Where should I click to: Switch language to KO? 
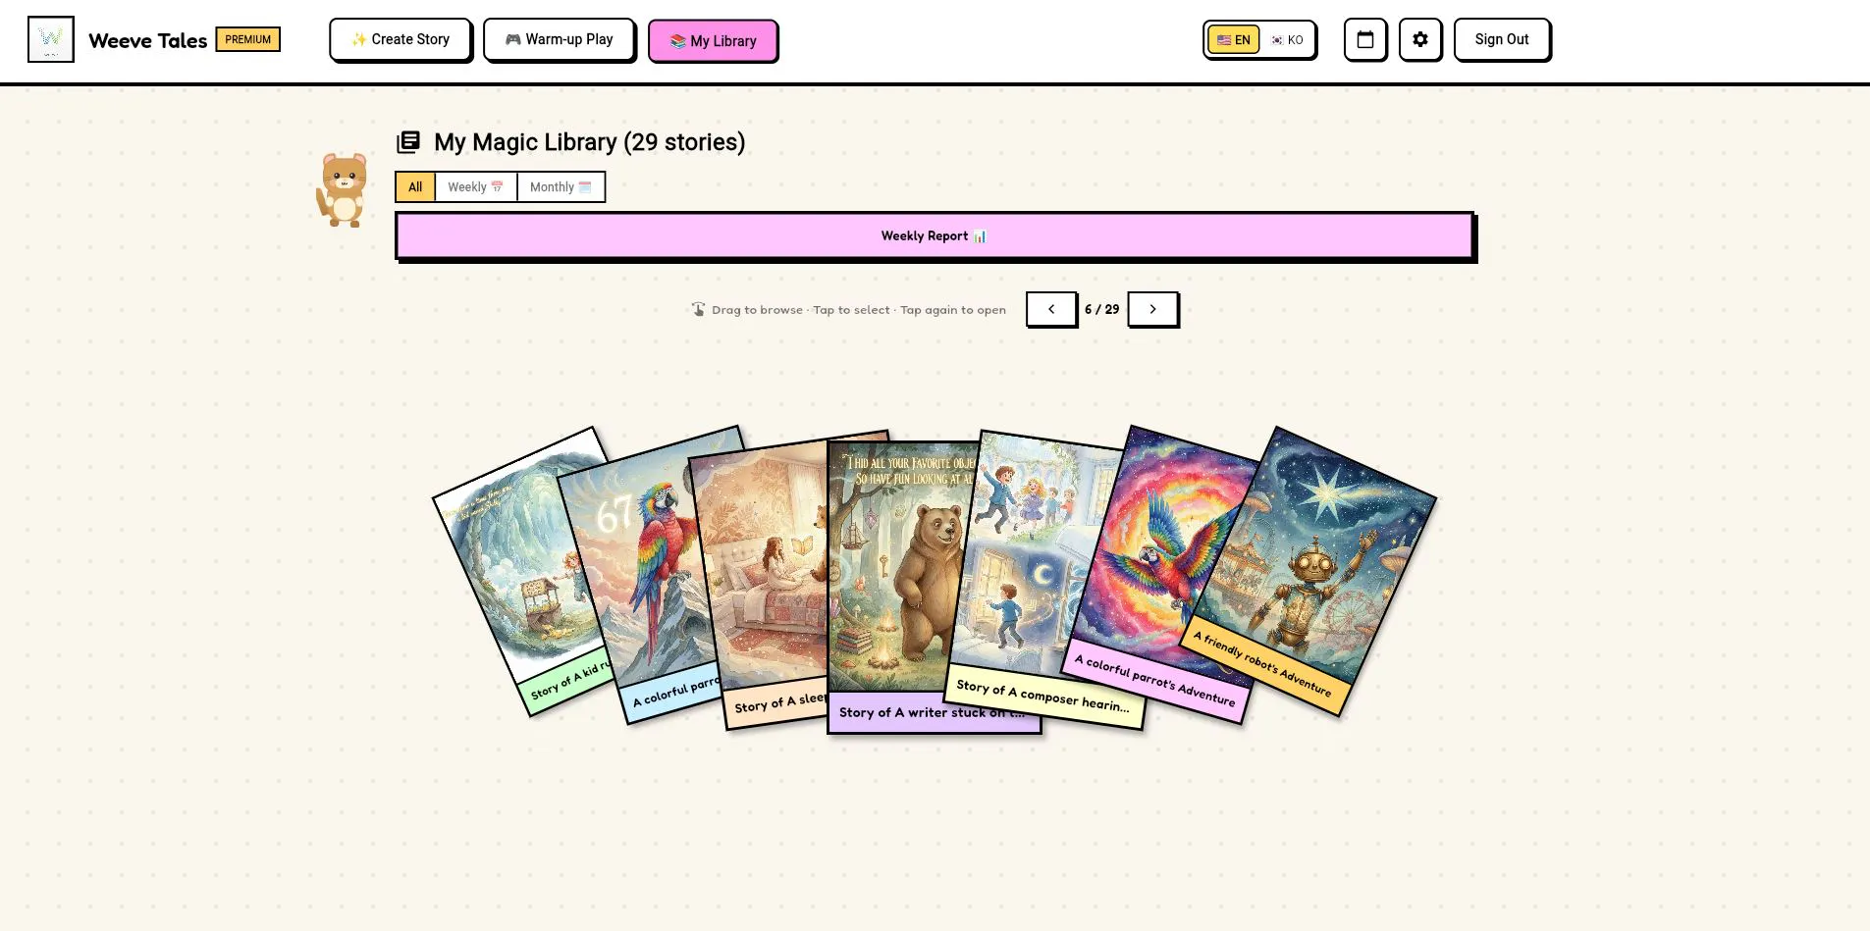point(1287,40)
